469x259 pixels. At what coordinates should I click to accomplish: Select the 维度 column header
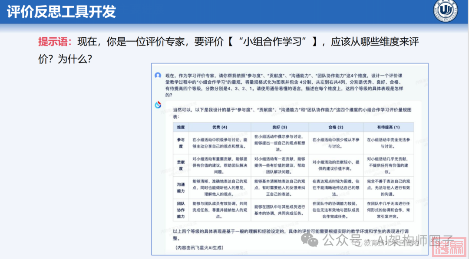pyautogui.click(x=181, y=128)
